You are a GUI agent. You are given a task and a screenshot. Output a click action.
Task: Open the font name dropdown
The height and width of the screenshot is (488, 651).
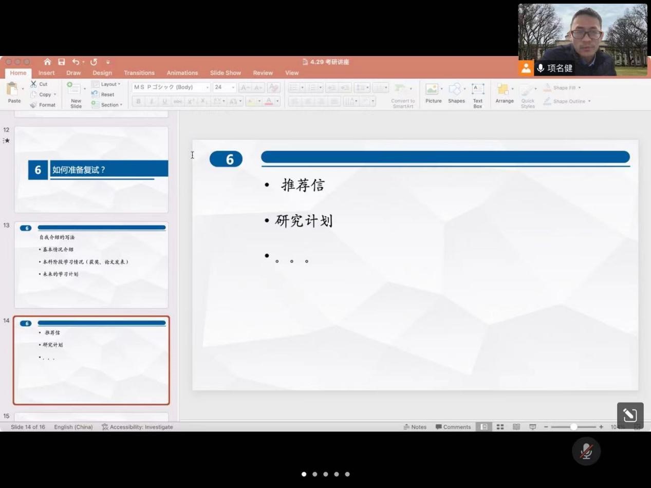pyautogui.click(x=207, y=87)
